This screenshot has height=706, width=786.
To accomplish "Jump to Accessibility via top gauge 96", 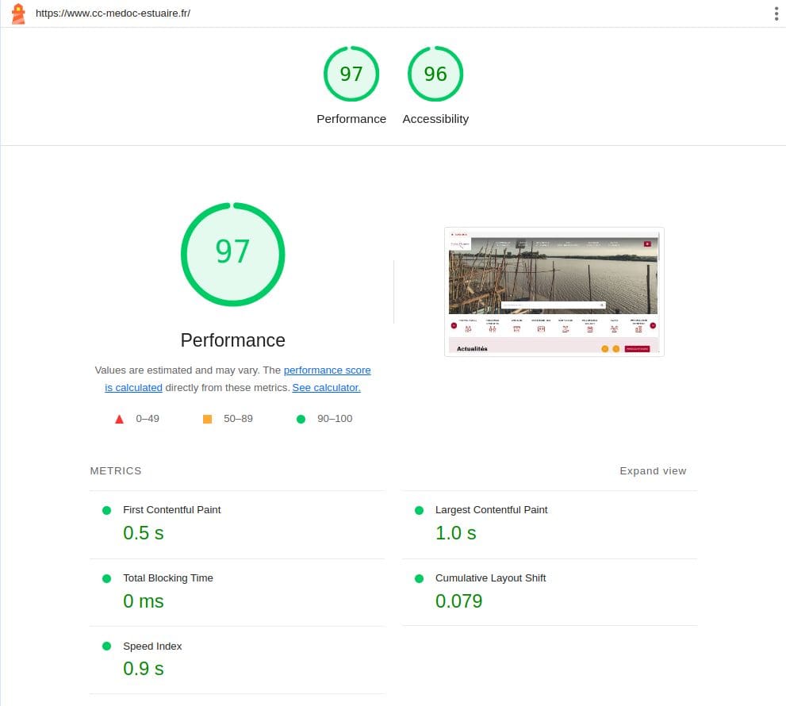I will point(435,75).
